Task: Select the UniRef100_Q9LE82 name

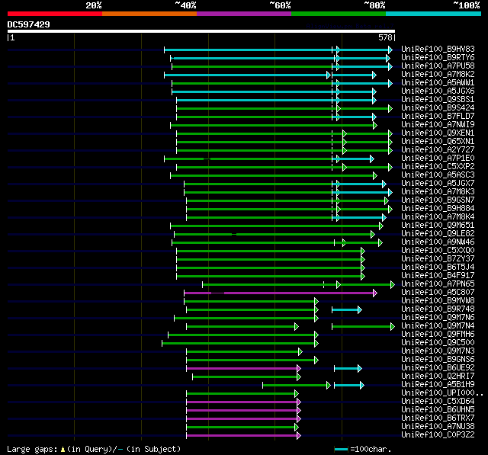Action: (438, 234)
